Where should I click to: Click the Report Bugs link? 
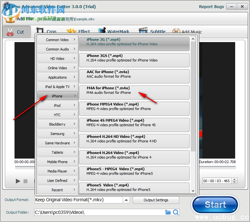(211, 6)
